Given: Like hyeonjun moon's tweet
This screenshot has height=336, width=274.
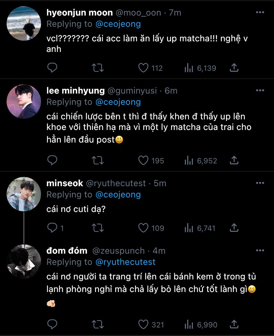Looking at the screenshot, I should tap(143, 68).
